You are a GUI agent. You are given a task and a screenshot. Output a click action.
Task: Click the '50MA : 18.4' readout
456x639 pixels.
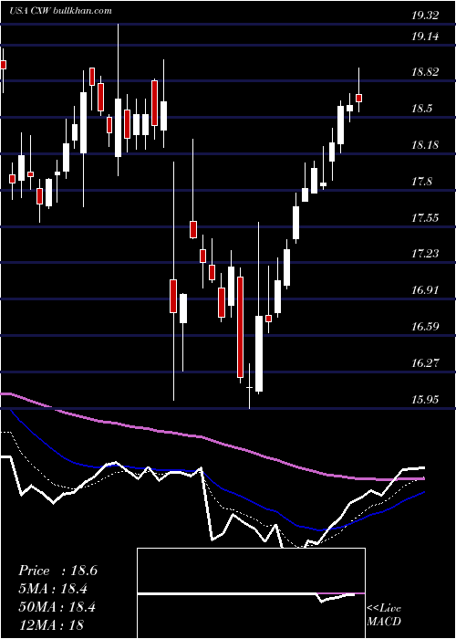[x=57, y=607]
